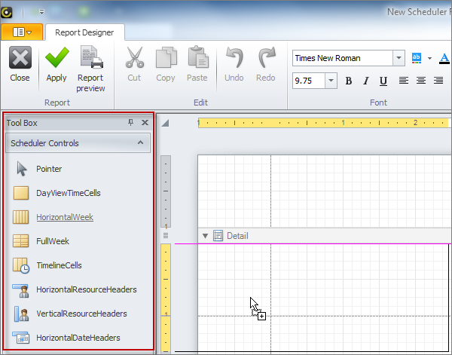This screenshot has width=452, height=355.
Task: Toggle Italic formatting
Action: click(366, 81)
